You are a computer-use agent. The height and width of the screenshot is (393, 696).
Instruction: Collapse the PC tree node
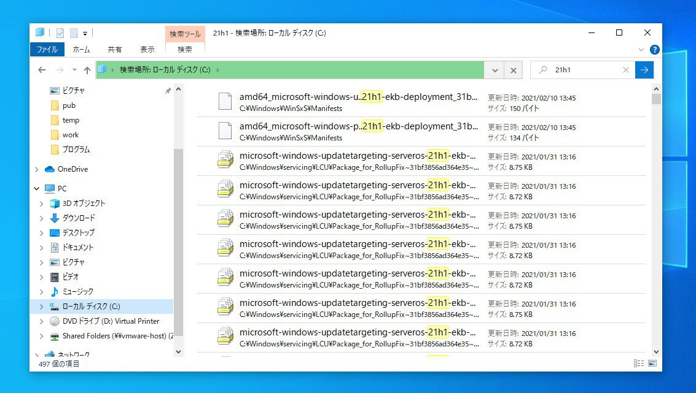point(36,189)
